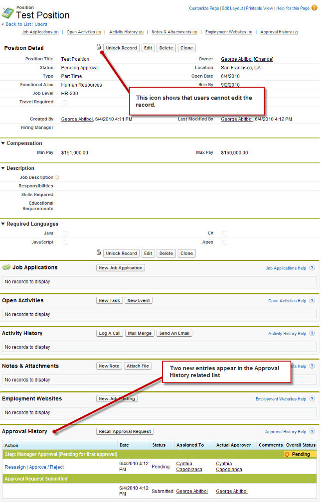Open Job Applications Help question mark icon
This screenshot has height=503, width=322.
coord(312,268)
